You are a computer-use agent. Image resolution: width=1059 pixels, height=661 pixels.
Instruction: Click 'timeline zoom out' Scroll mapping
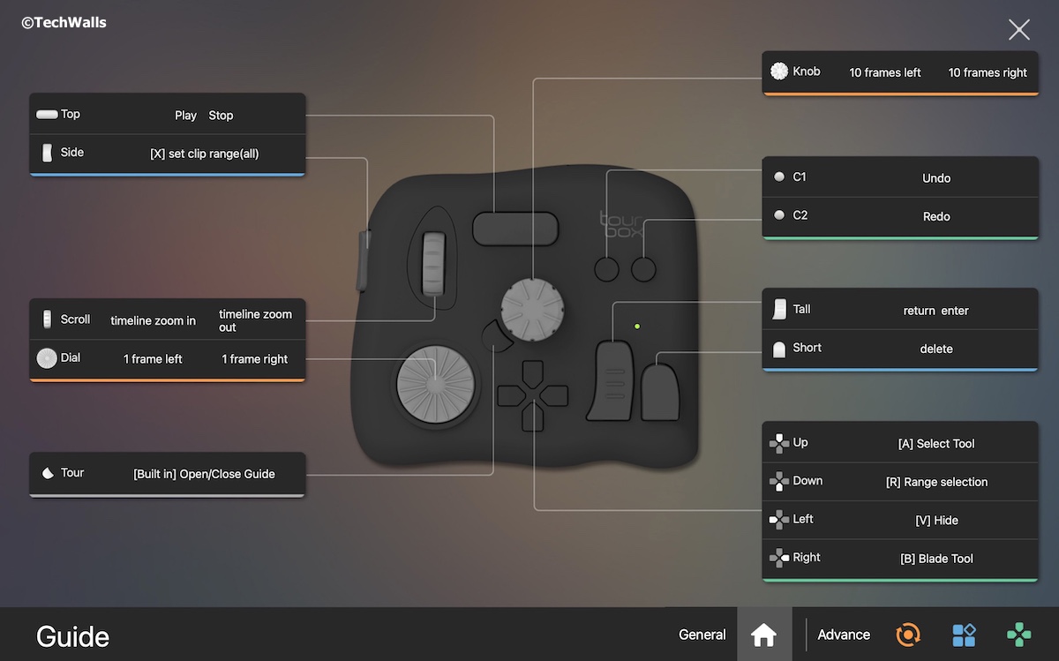(x=255, y=320)
